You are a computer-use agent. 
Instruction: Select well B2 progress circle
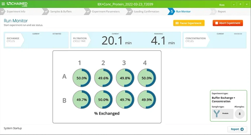(x=103, y=99)
